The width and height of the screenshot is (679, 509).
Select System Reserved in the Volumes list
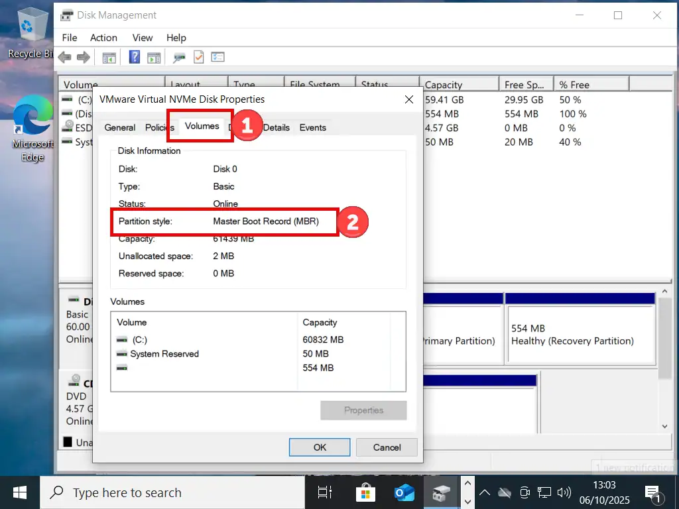coord(164,354)
